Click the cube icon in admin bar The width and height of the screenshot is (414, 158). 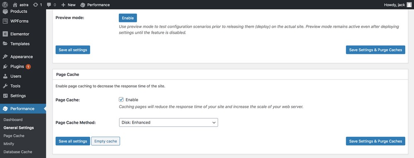[83, 5]
